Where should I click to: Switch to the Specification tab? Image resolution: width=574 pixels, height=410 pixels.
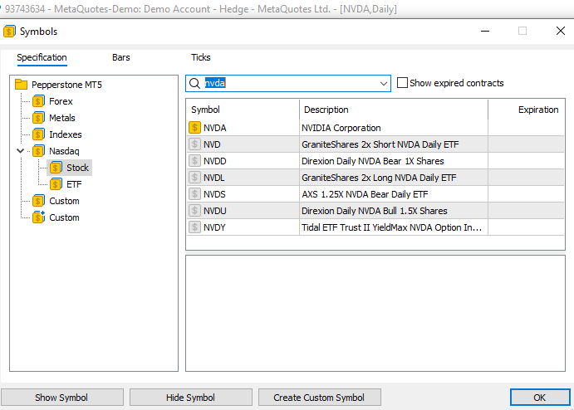click(42, 57)
